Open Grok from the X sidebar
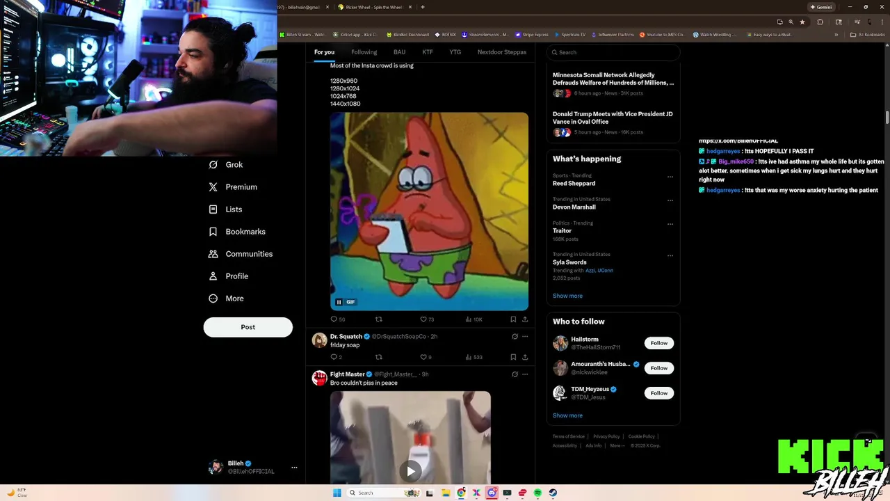Viewport: 890px width, 501px height. tap(226, 165)
